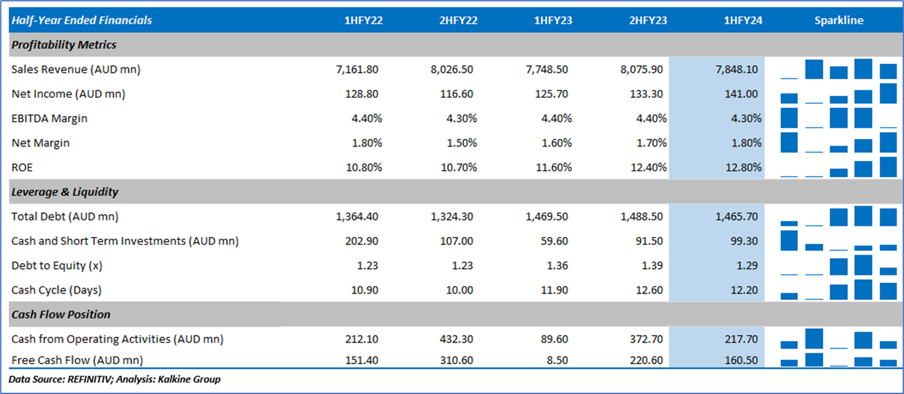
Task: Click the Half-Year Ended Financials title cell
Action: (81, 21)
